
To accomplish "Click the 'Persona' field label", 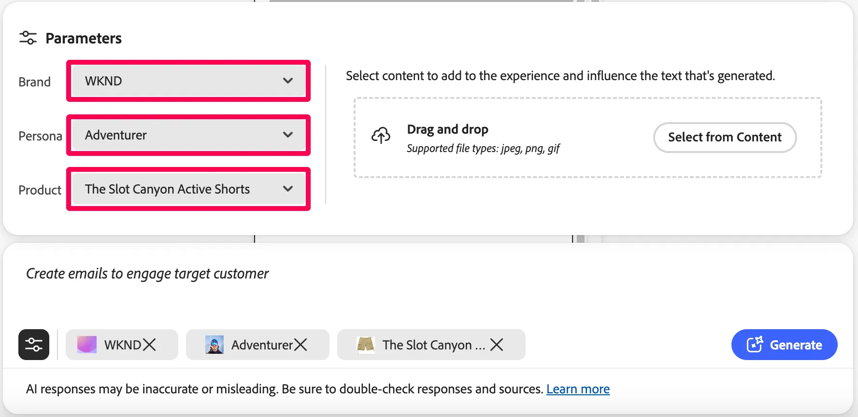I will tap(40, 136).
